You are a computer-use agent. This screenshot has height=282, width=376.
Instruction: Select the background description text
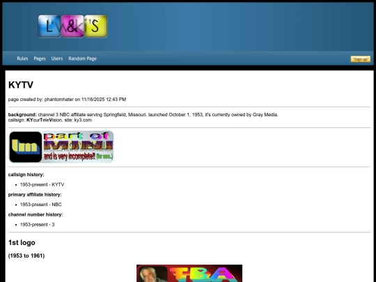coord(143,115)
